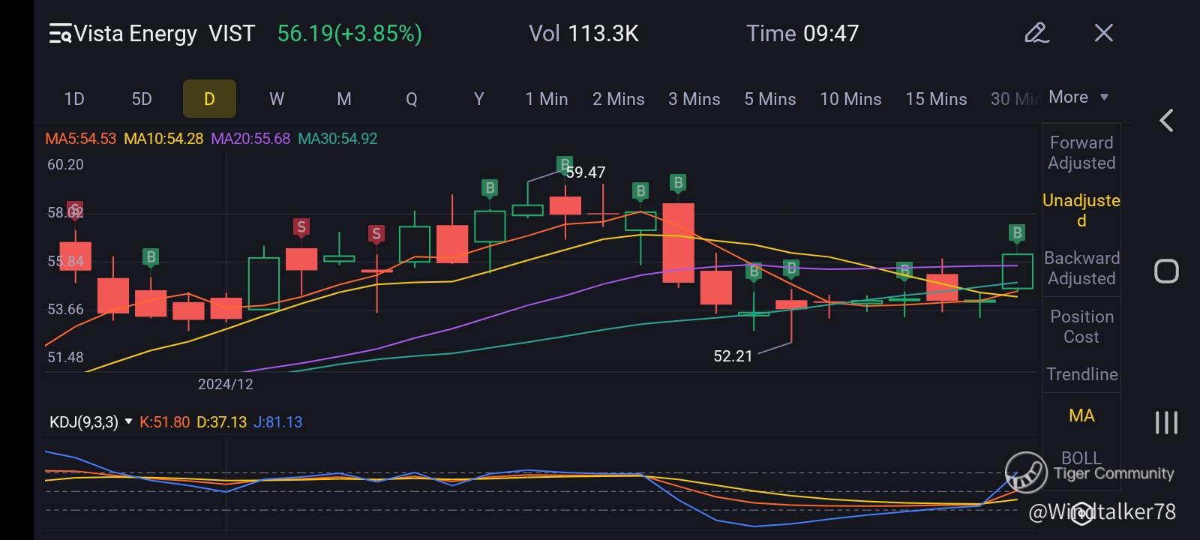The width and height of the screenshot is (1200, 540).
Task: Switch to the 3 Mins chart
Action: 694,99
